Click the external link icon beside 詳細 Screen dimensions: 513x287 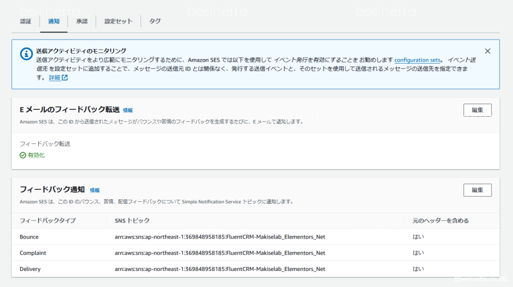pyautogui.click(x=65, y=78)
